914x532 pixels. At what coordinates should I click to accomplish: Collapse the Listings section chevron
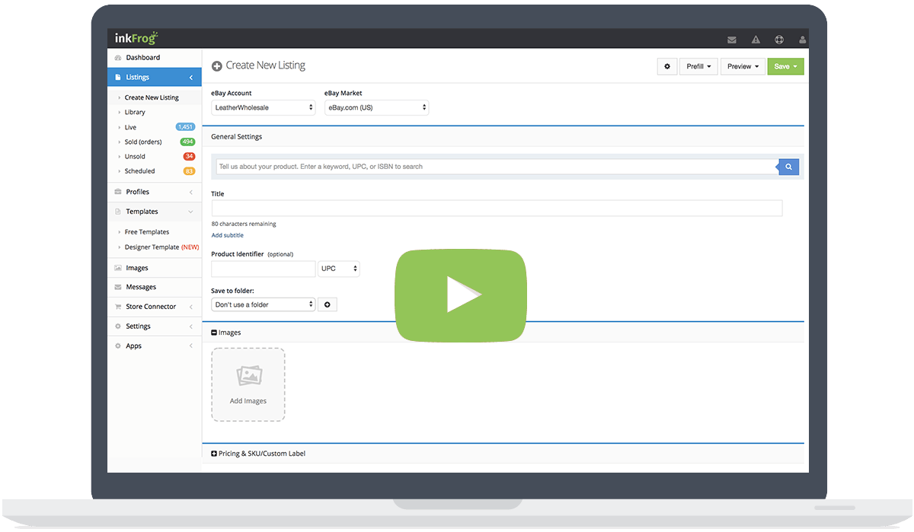point(192,77)
